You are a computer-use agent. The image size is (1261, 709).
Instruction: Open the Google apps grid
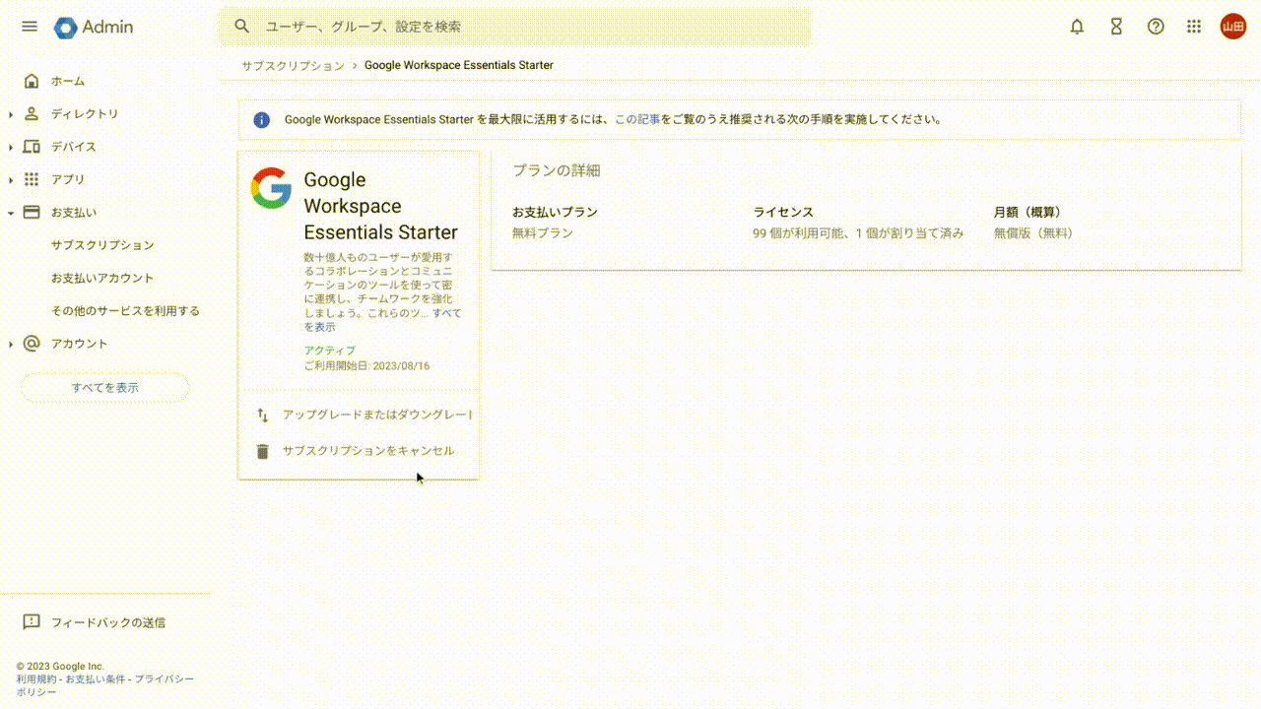click(x=1194, y=27)
